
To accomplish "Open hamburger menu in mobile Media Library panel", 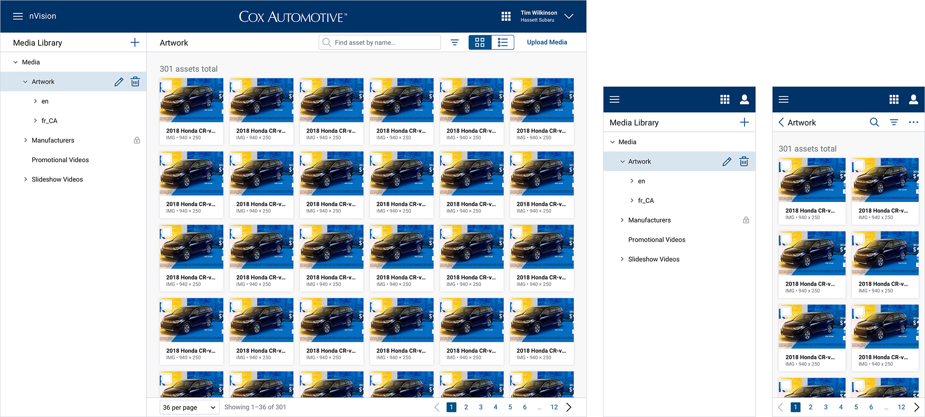I will (x=614, y=99).
